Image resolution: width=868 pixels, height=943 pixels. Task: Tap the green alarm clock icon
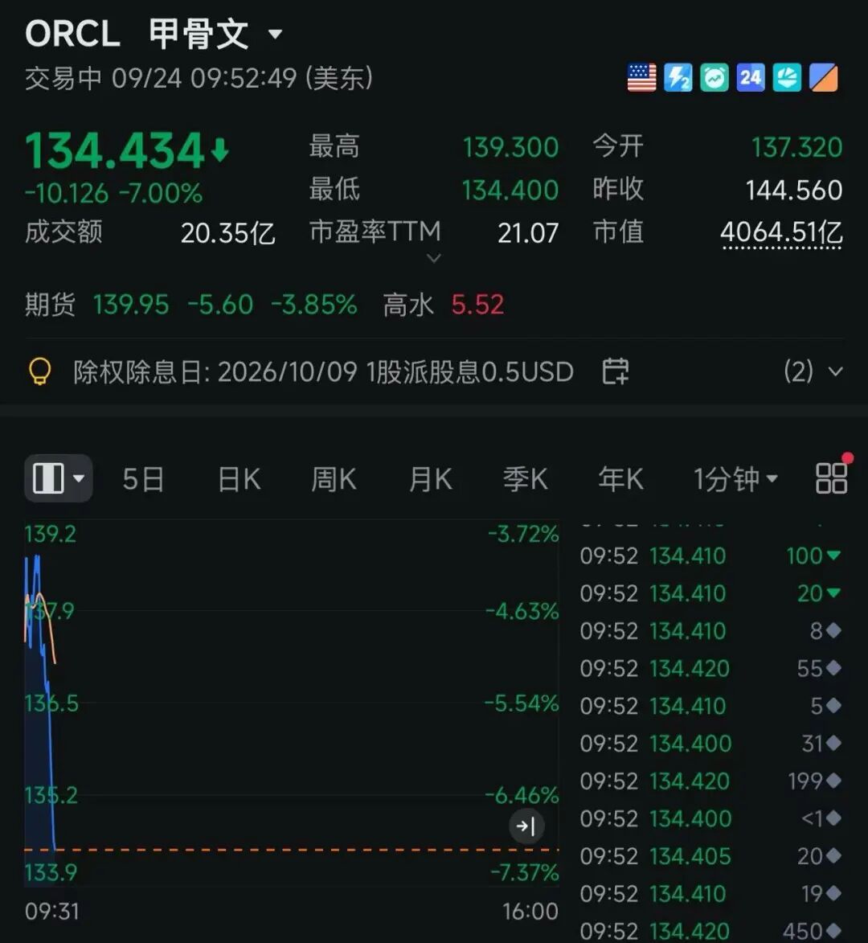pos(714,78)
